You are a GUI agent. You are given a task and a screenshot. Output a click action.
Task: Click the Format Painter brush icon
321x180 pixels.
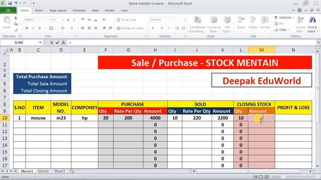click(x=16, y=30)
